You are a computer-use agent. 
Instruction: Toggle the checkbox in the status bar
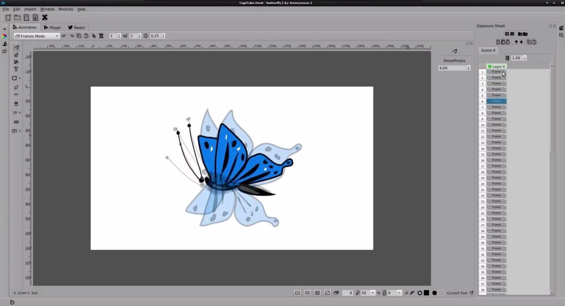pos(406,293)
